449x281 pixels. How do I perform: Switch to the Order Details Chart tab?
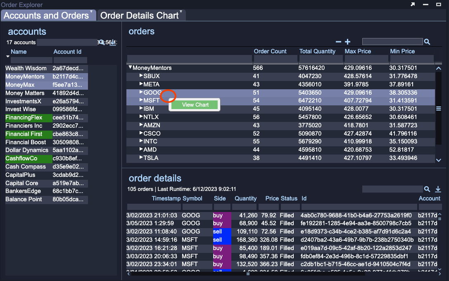click(x=139, y=16)
